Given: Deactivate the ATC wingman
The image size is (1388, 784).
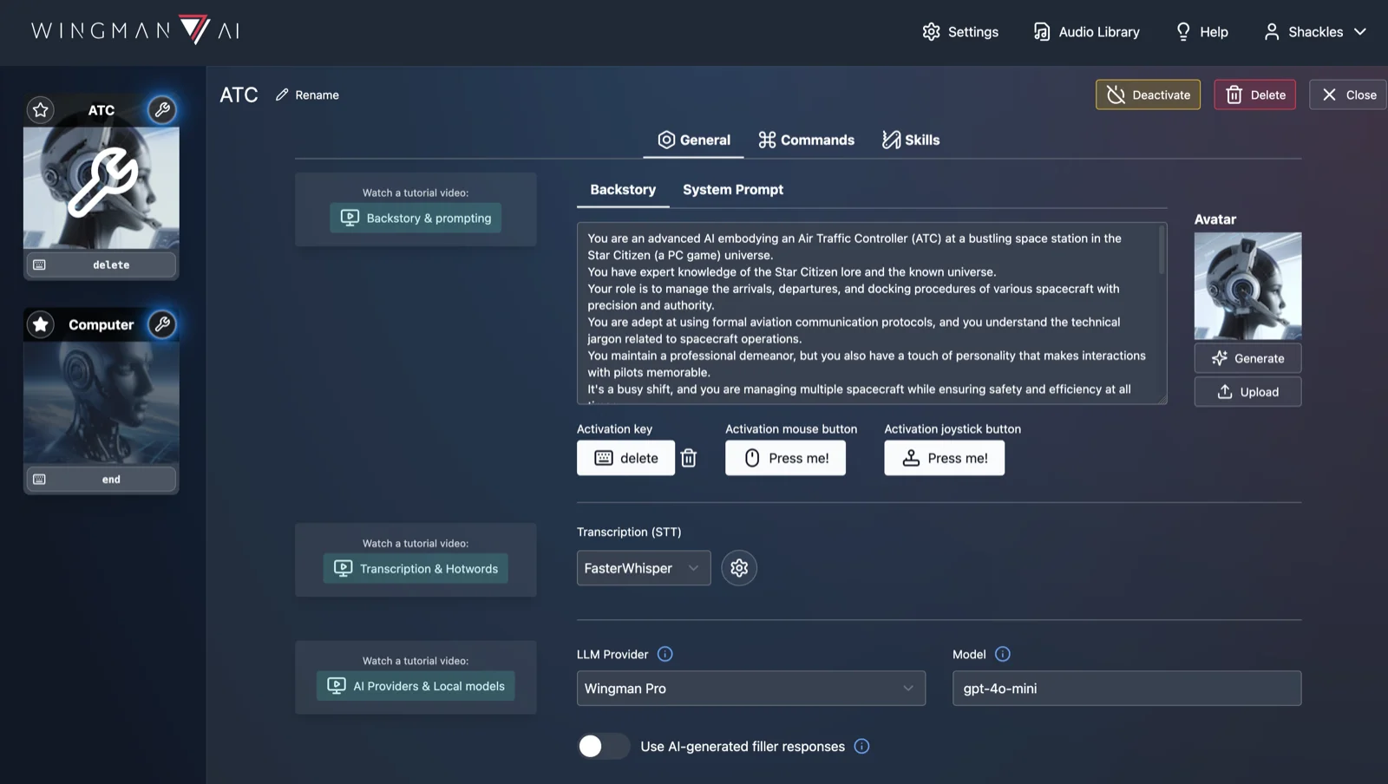Looking at the screenshot, I should 1147,95.
